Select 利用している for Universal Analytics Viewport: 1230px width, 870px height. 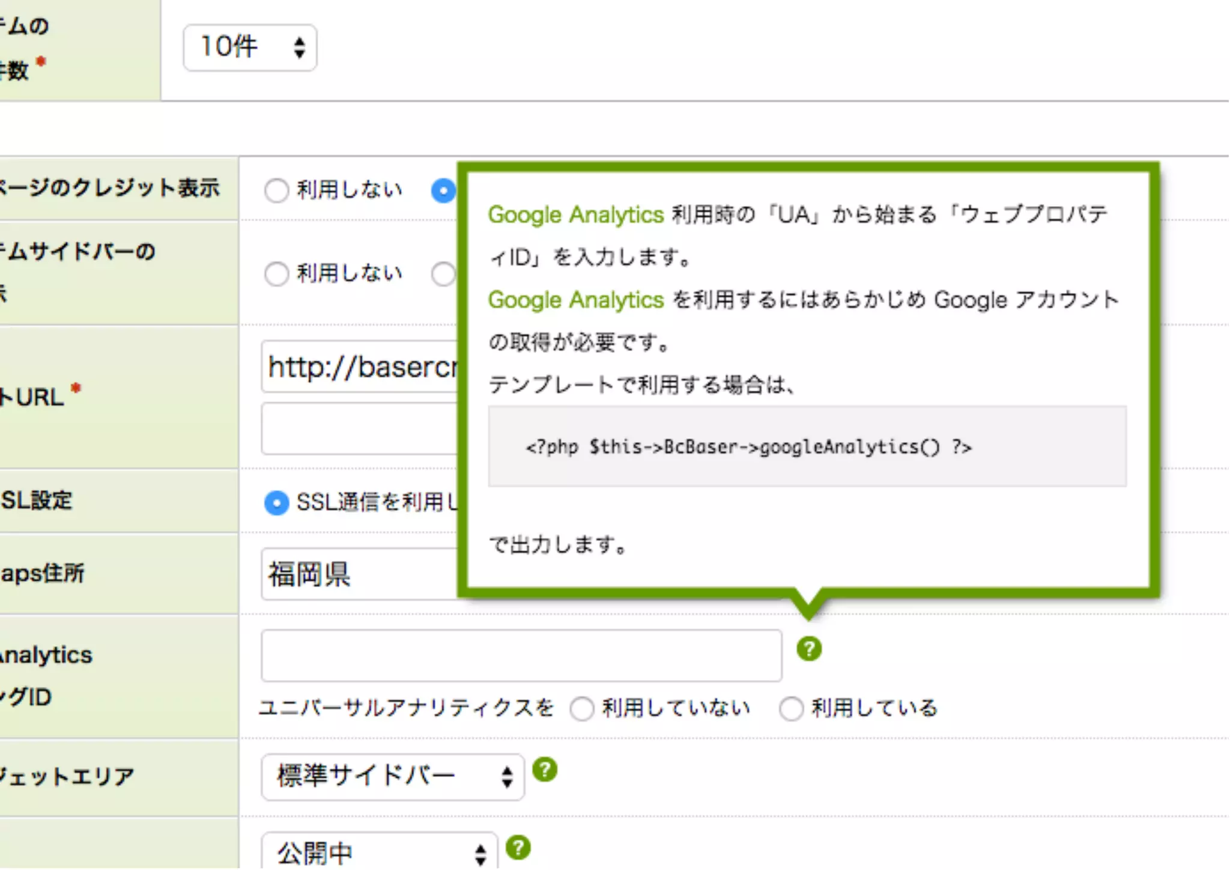tap(791, 708)
